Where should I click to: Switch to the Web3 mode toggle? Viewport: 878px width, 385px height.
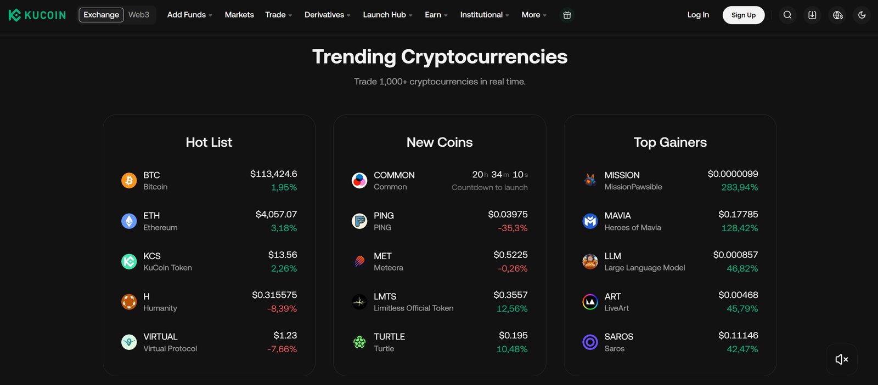click(138, 15)
